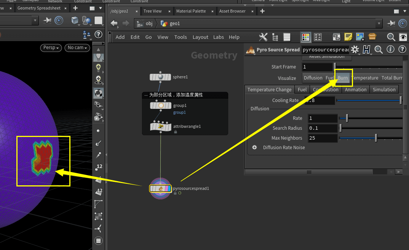Click the hulls curve icon in display toolbar
The image size is (409, 250).
(x=98, y=204)
